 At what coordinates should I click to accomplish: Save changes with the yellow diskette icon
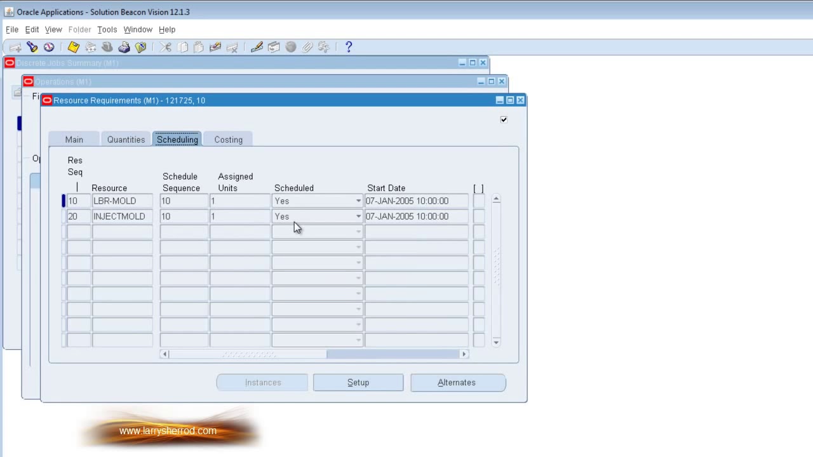74,47
